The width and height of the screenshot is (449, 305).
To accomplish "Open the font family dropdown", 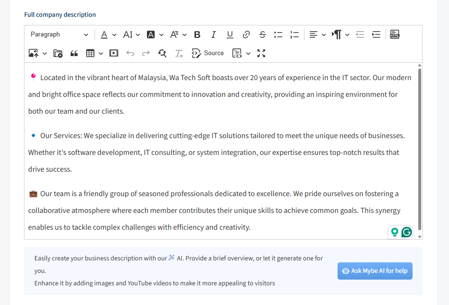I will point(178,35).
